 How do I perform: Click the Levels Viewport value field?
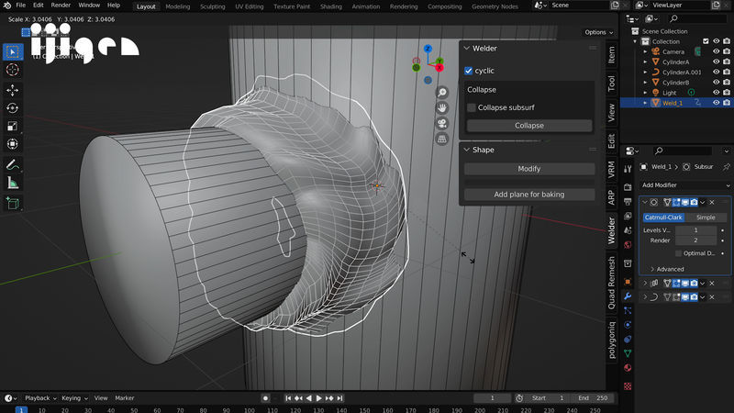695,230
